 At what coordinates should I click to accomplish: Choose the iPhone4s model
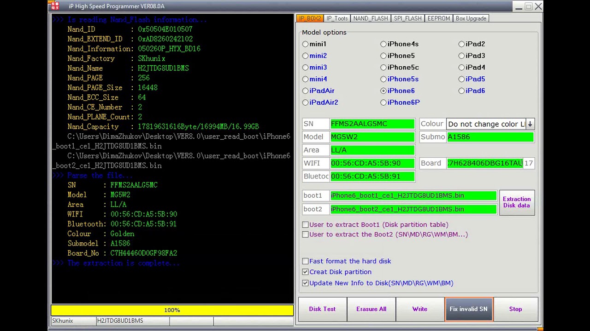[383, 44]
